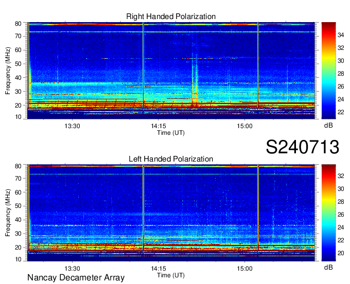Click 'Time (UT)' label under bottom plot
The image size is (350, 284).
coord(171,275)
